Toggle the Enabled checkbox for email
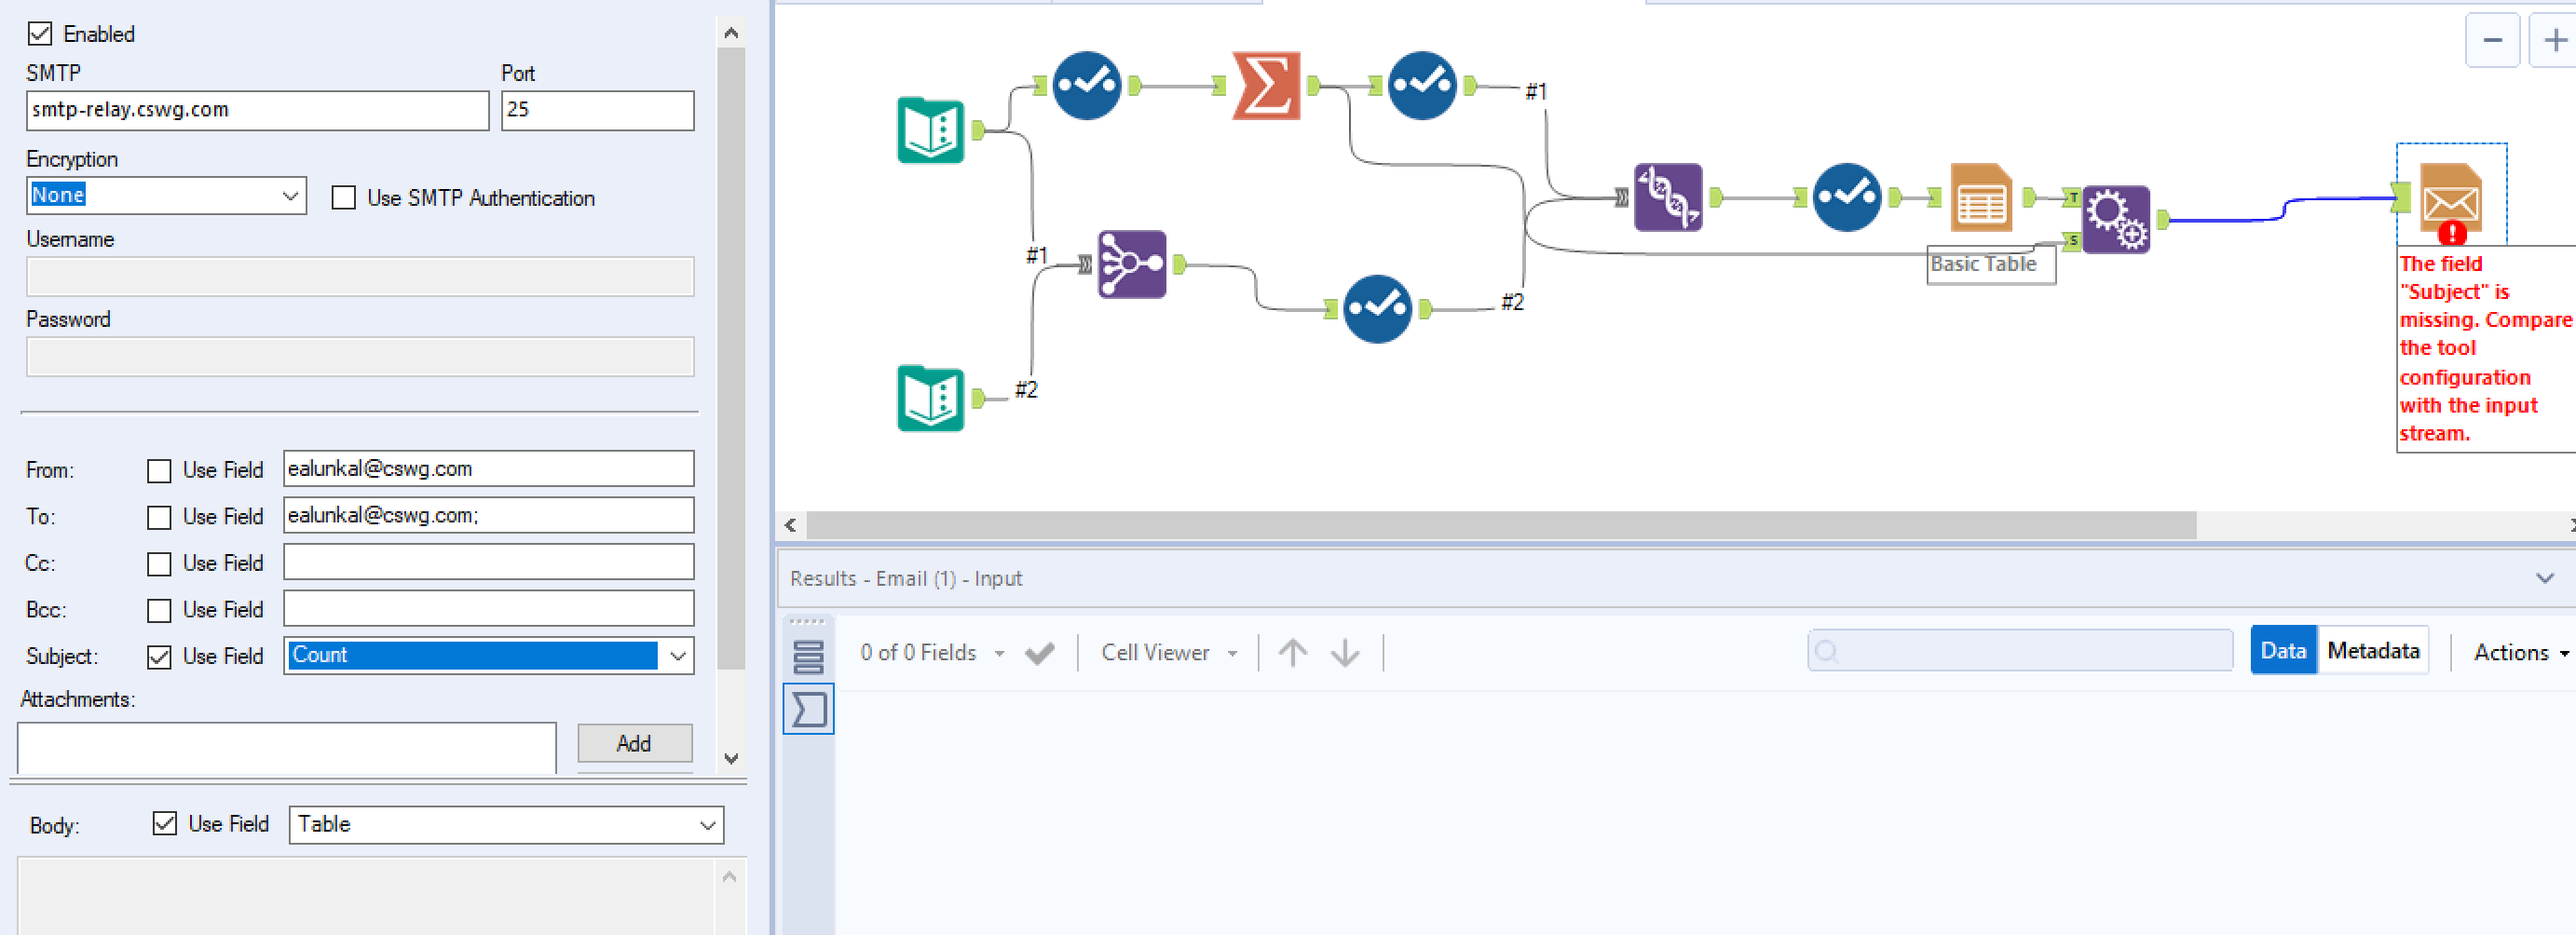 [40, 33]
